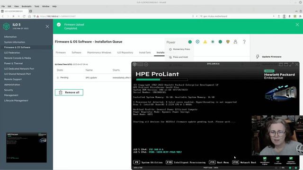Screen dimensions: 303x170
Task: Open Firmware & OS Software in sidebar
Action: click(17, 47)
